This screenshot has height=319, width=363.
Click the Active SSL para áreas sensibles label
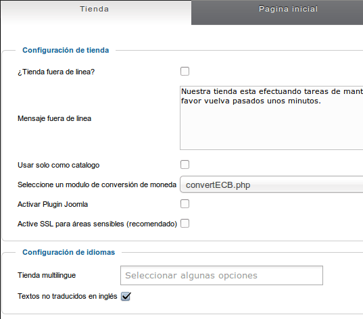coord(97,224)
